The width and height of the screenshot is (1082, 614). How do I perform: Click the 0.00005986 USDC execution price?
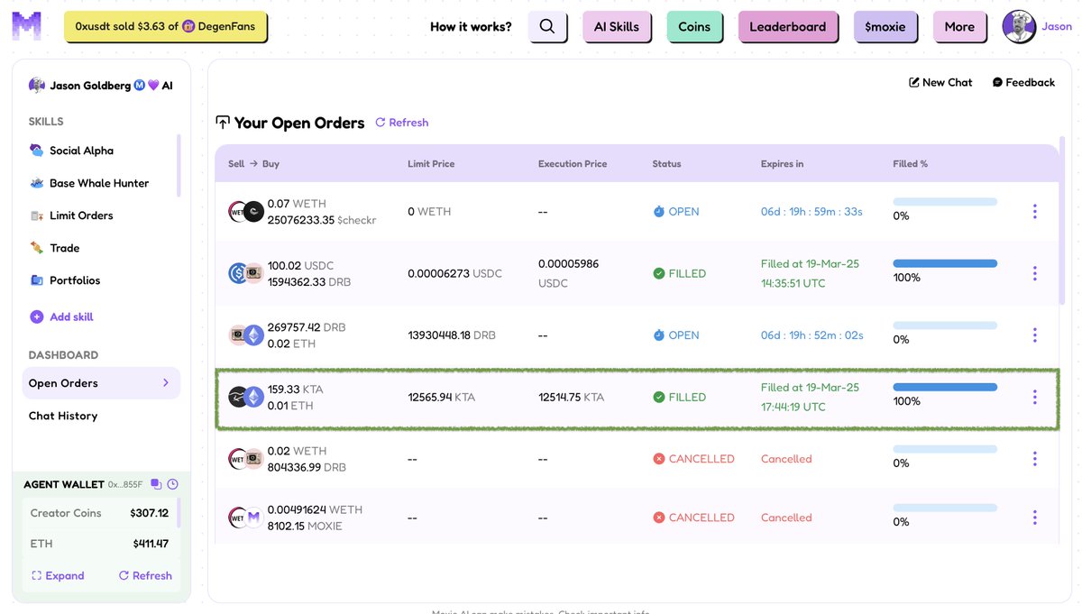(568, 273)
